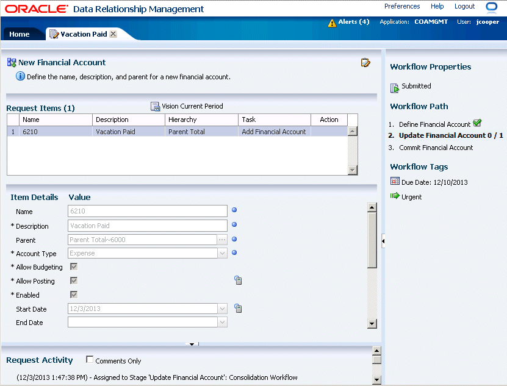
Task: Click Define Financial Account workflow step
Action: point(434,124)
